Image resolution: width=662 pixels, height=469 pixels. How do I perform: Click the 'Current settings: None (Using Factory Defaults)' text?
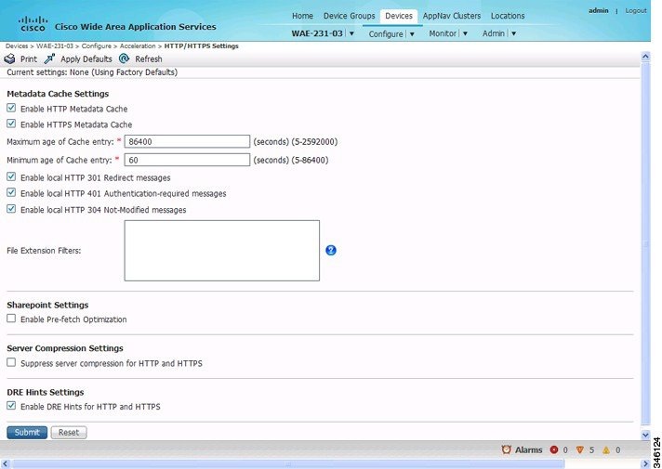tap(92, 72)
